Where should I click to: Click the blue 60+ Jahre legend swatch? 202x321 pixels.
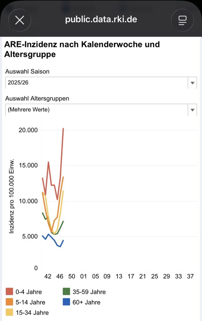coord(66,302)
